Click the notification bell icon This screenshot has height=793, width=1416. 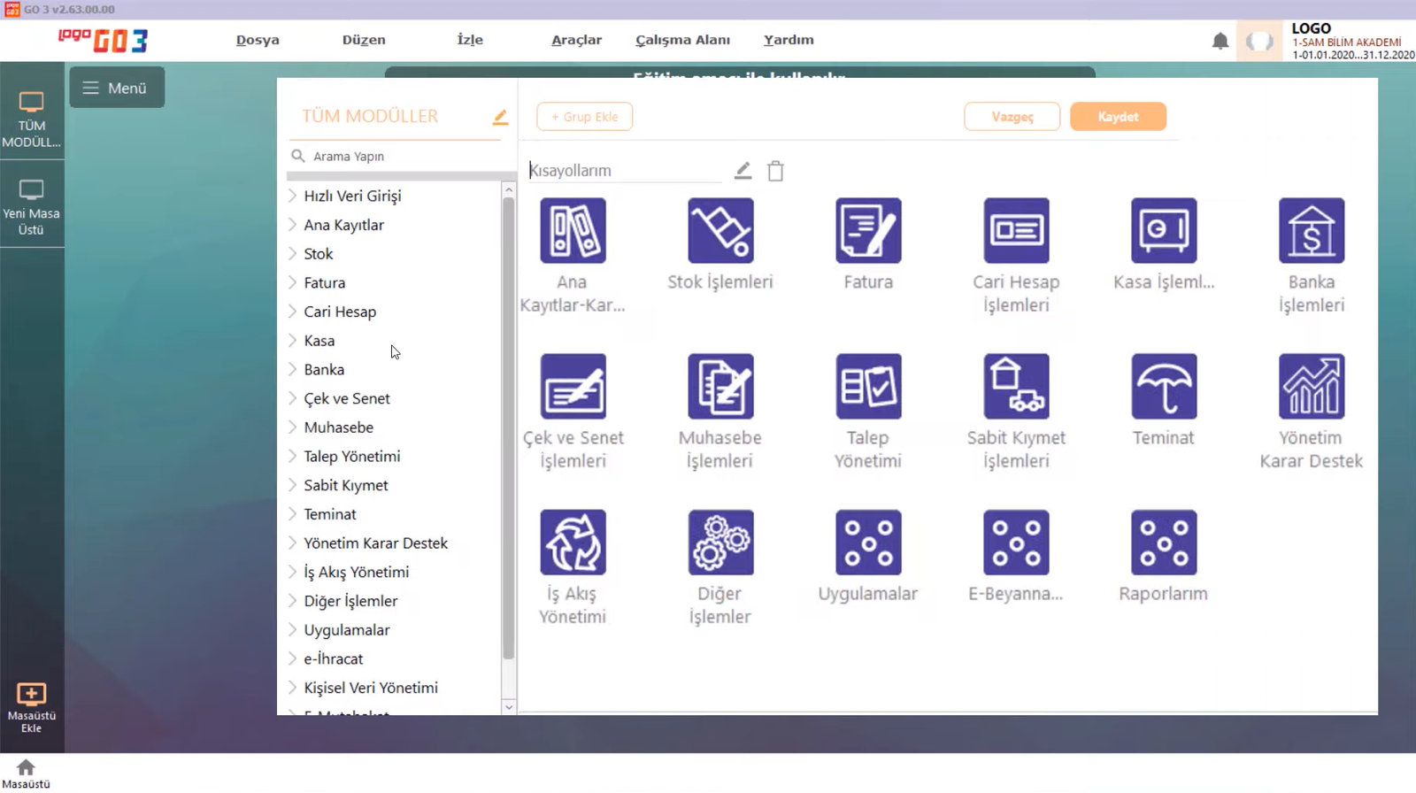[1220, 41]
